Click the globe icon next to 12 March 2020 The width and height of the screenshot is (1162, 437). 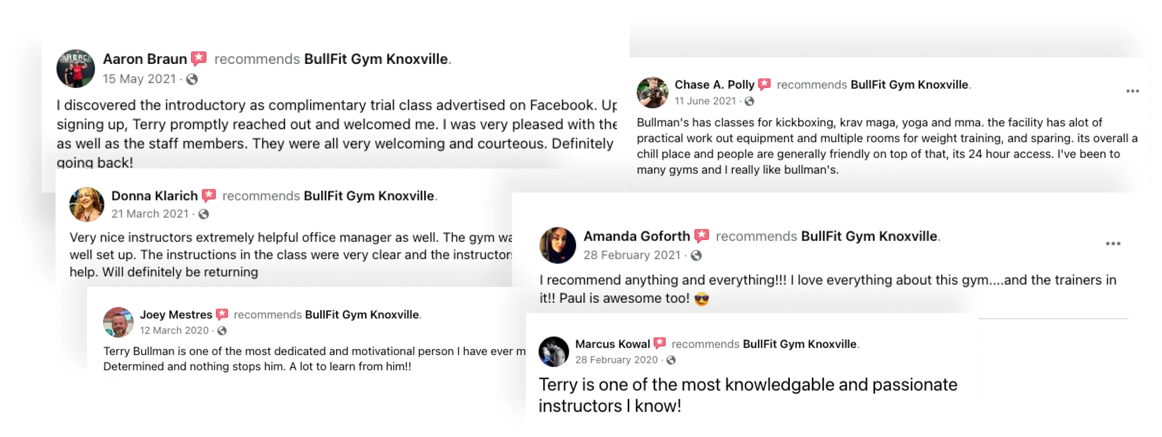(222, 331)
